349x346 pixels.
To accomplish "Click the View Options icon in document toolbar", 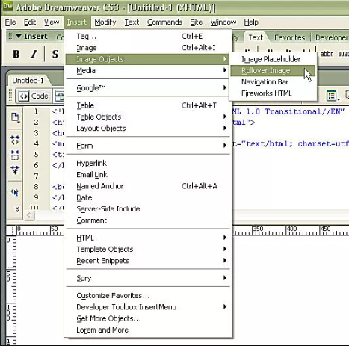I will [333, 96].
